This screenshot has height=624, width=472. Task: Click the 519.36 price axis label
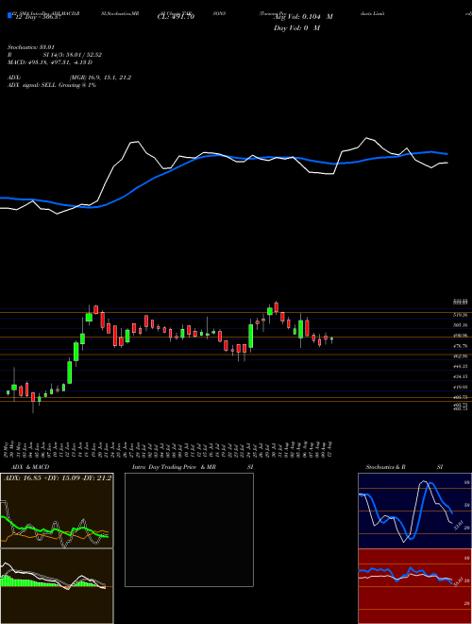[x=460, y=315]
